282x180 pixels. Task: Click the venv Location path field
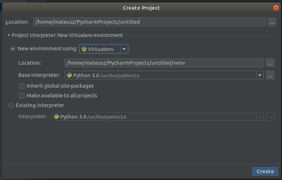164,63
